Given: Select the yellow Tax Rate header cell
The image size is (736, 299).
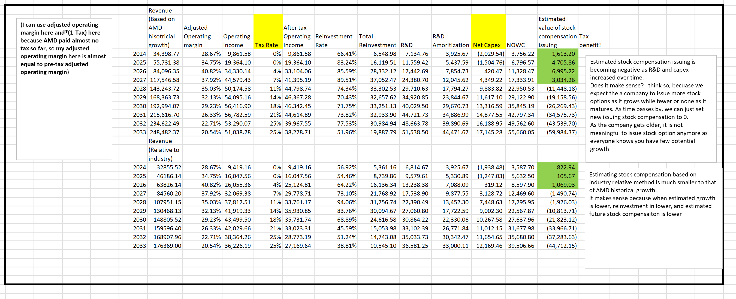Looking at the screenshot, I should click(268, 31).
